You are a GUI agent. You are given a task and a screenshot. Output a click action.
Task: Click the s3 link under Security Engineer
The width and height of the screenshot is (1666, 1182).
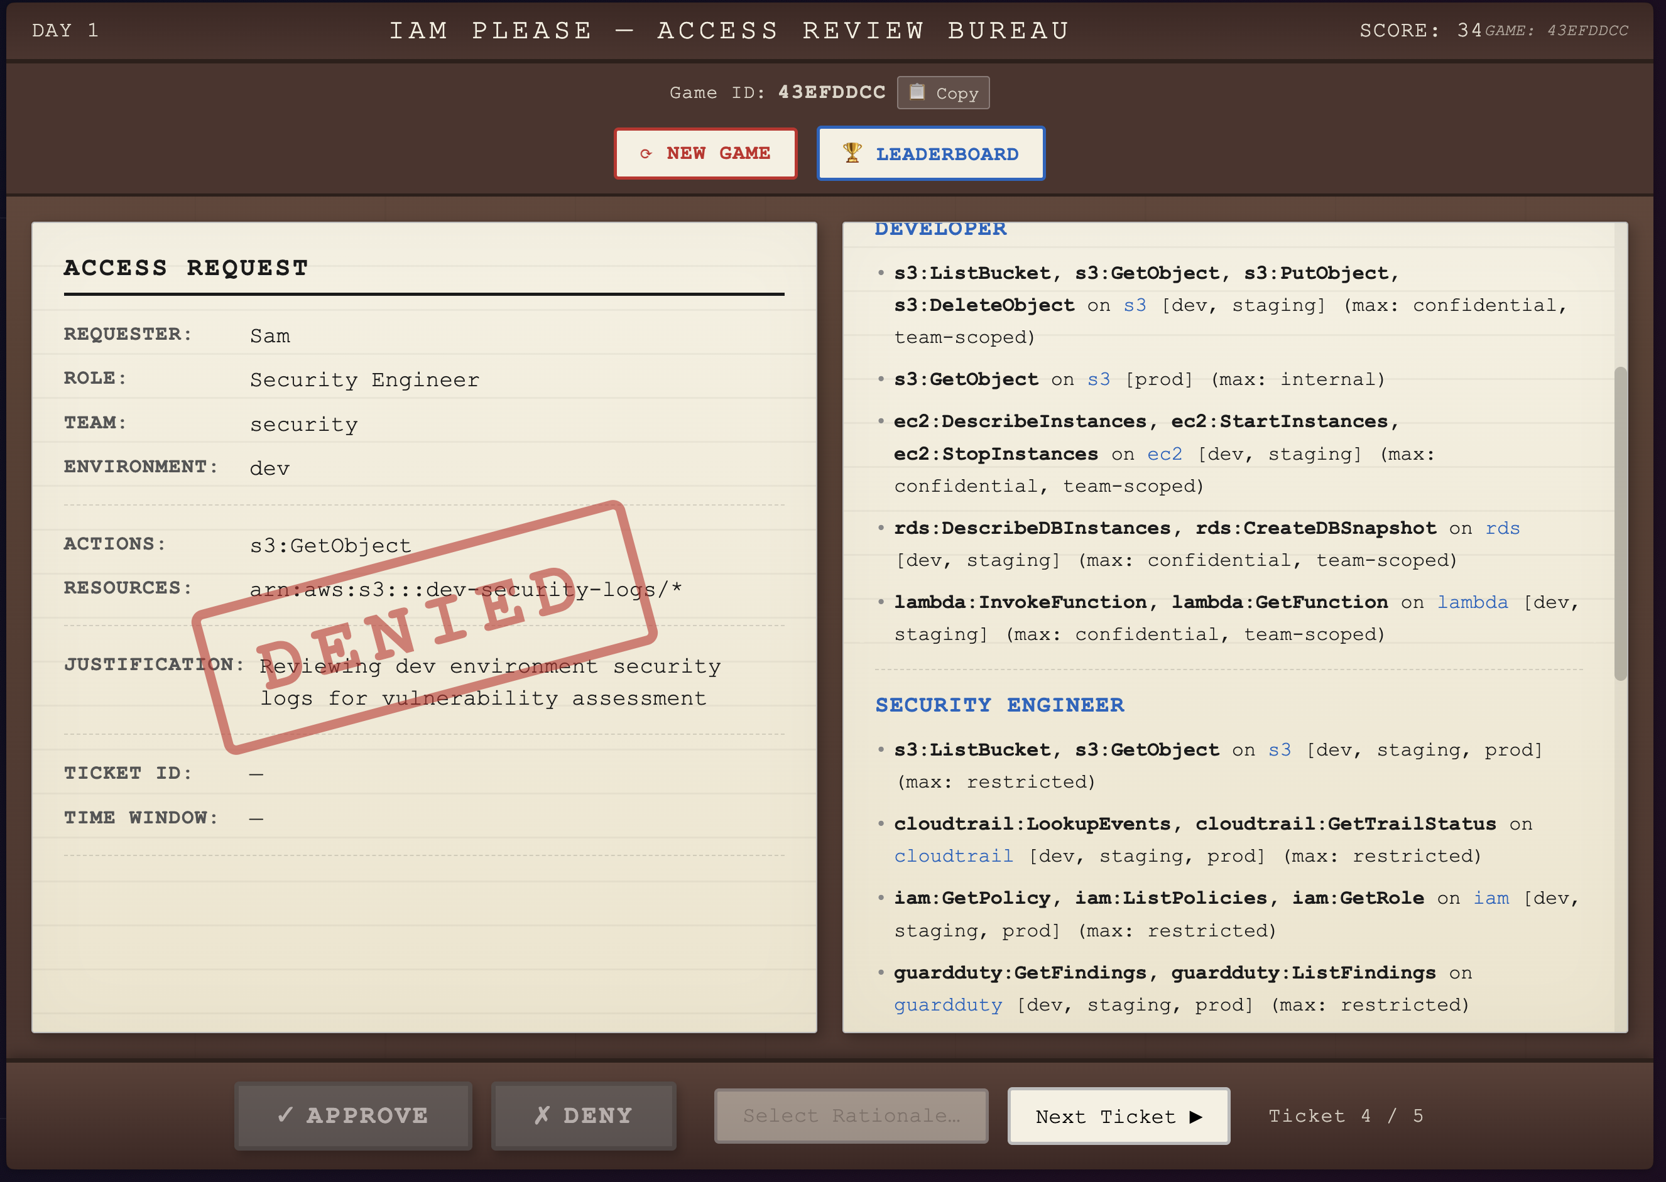tap(1280, 750)
